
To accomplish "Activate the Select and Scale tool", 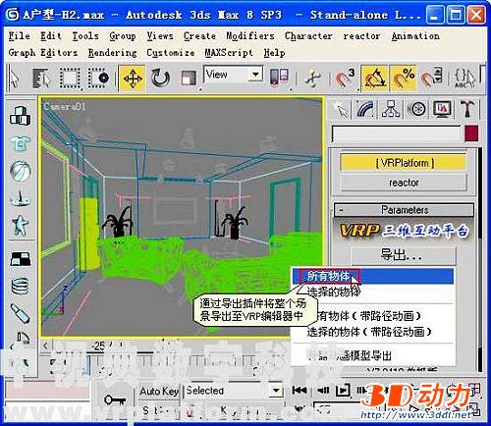I will pyautogui.click(x=190, y=78).
